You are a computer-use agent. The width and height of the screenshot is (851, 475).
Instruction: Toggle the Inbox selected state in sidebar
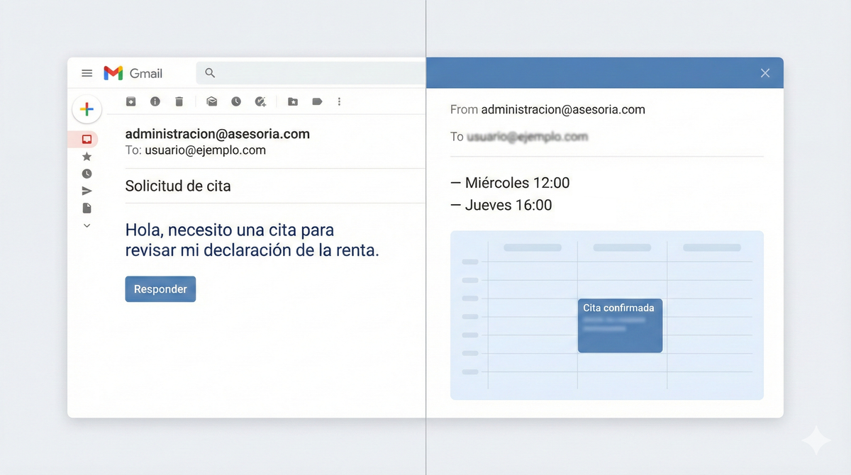pyautogui.click(x=87, y=139)
